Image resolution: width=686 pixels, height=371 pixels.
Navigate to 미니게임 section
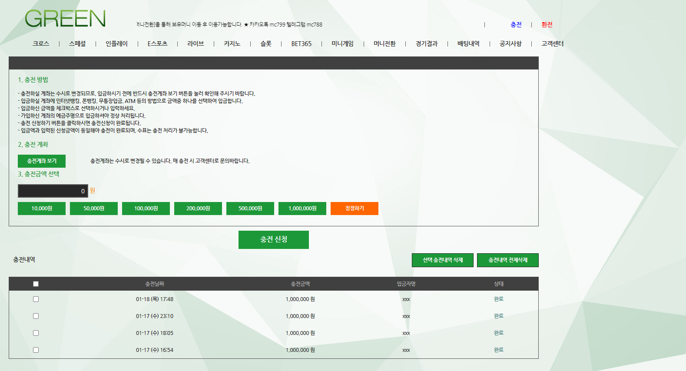342,43
